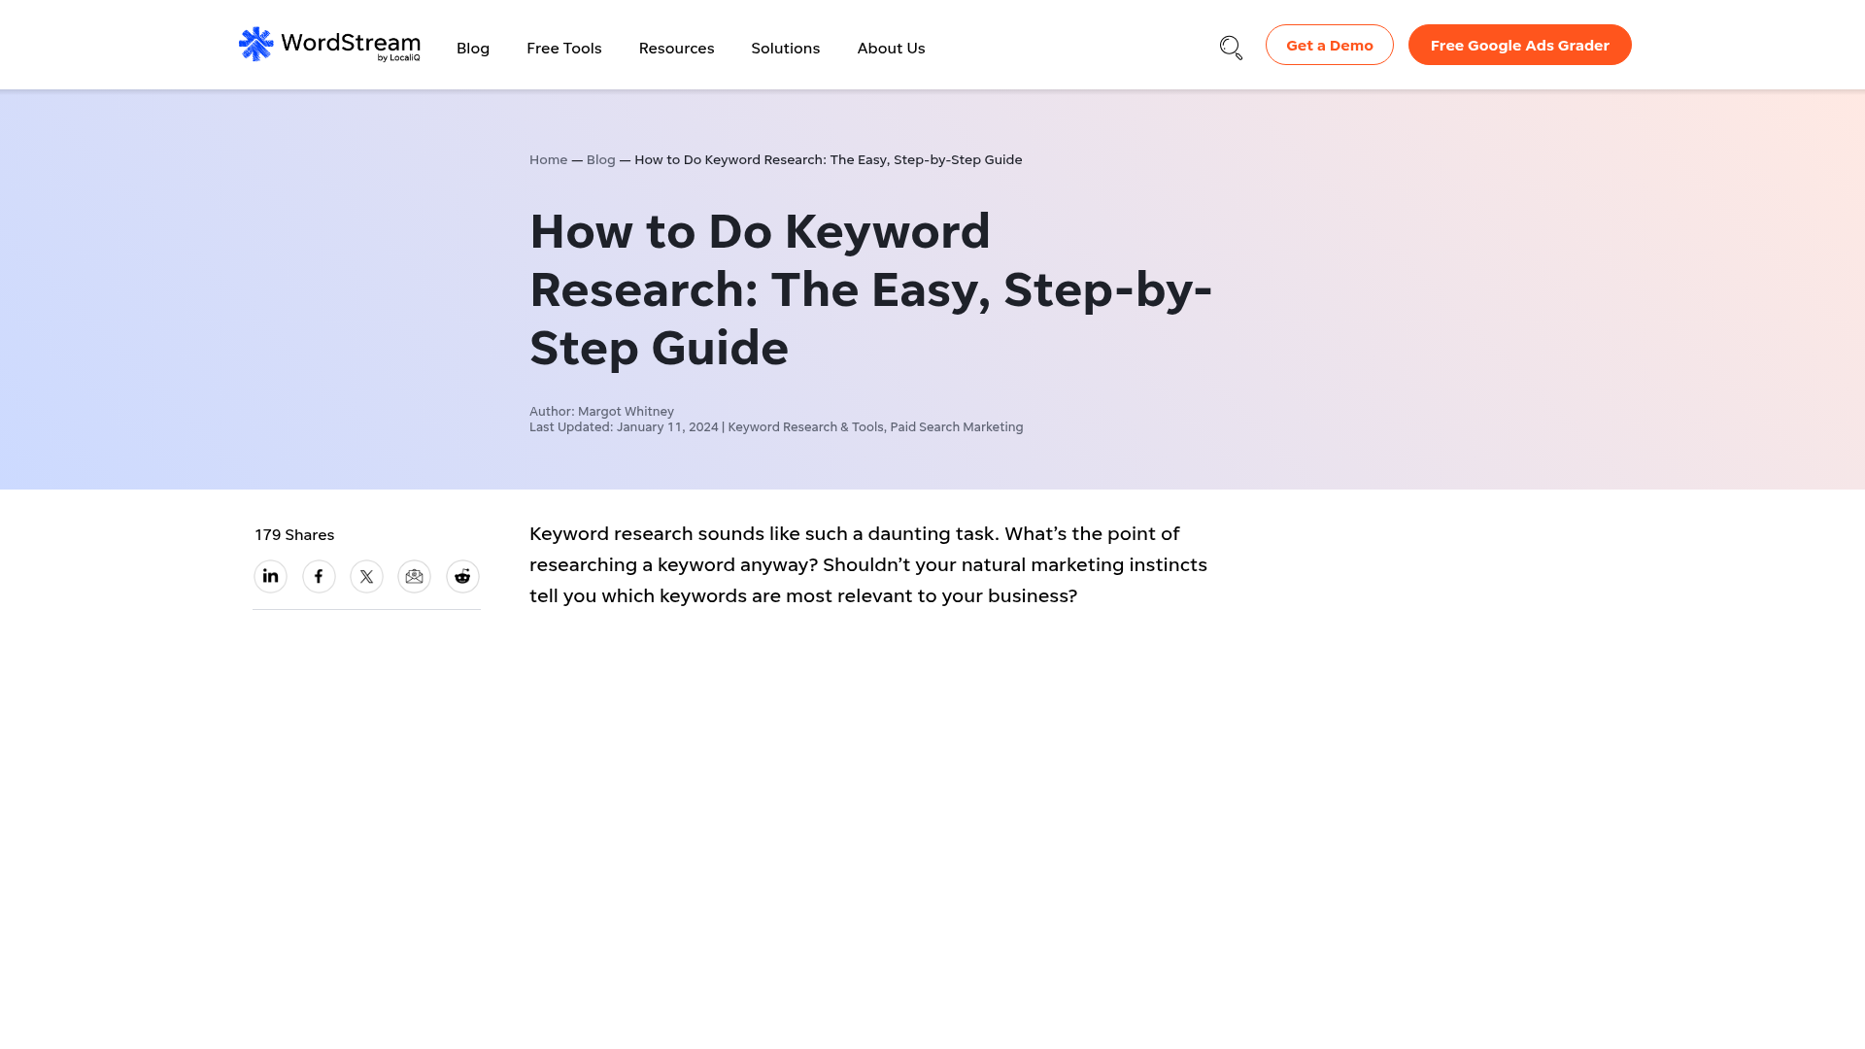Share the article on LinkedIn
This screenshot has width=1865, height=1049.
pos(271,577)
